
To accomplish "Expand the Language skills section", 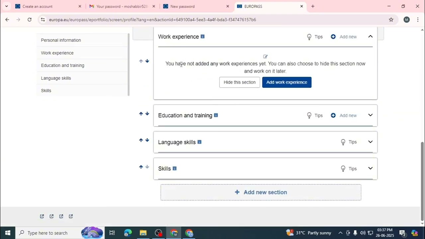I will coord(370,142).
